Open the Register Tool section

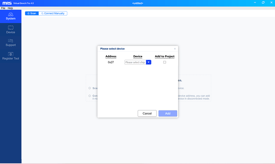pos(10,56)
